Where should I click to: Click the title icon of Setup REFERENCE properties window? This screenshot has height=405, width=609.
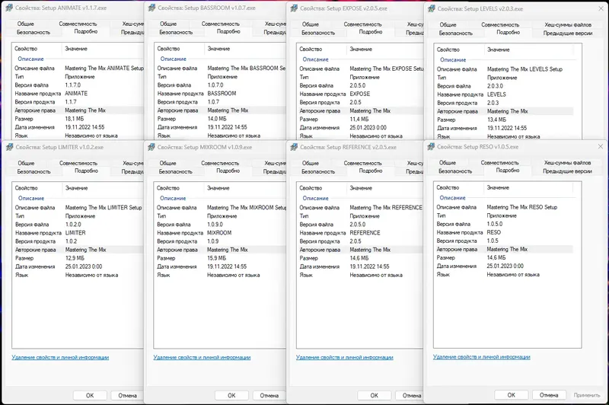coord(294,147)
